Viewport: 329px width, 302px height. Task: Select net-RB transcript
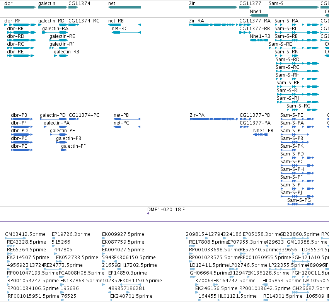[x=124, y=25]
